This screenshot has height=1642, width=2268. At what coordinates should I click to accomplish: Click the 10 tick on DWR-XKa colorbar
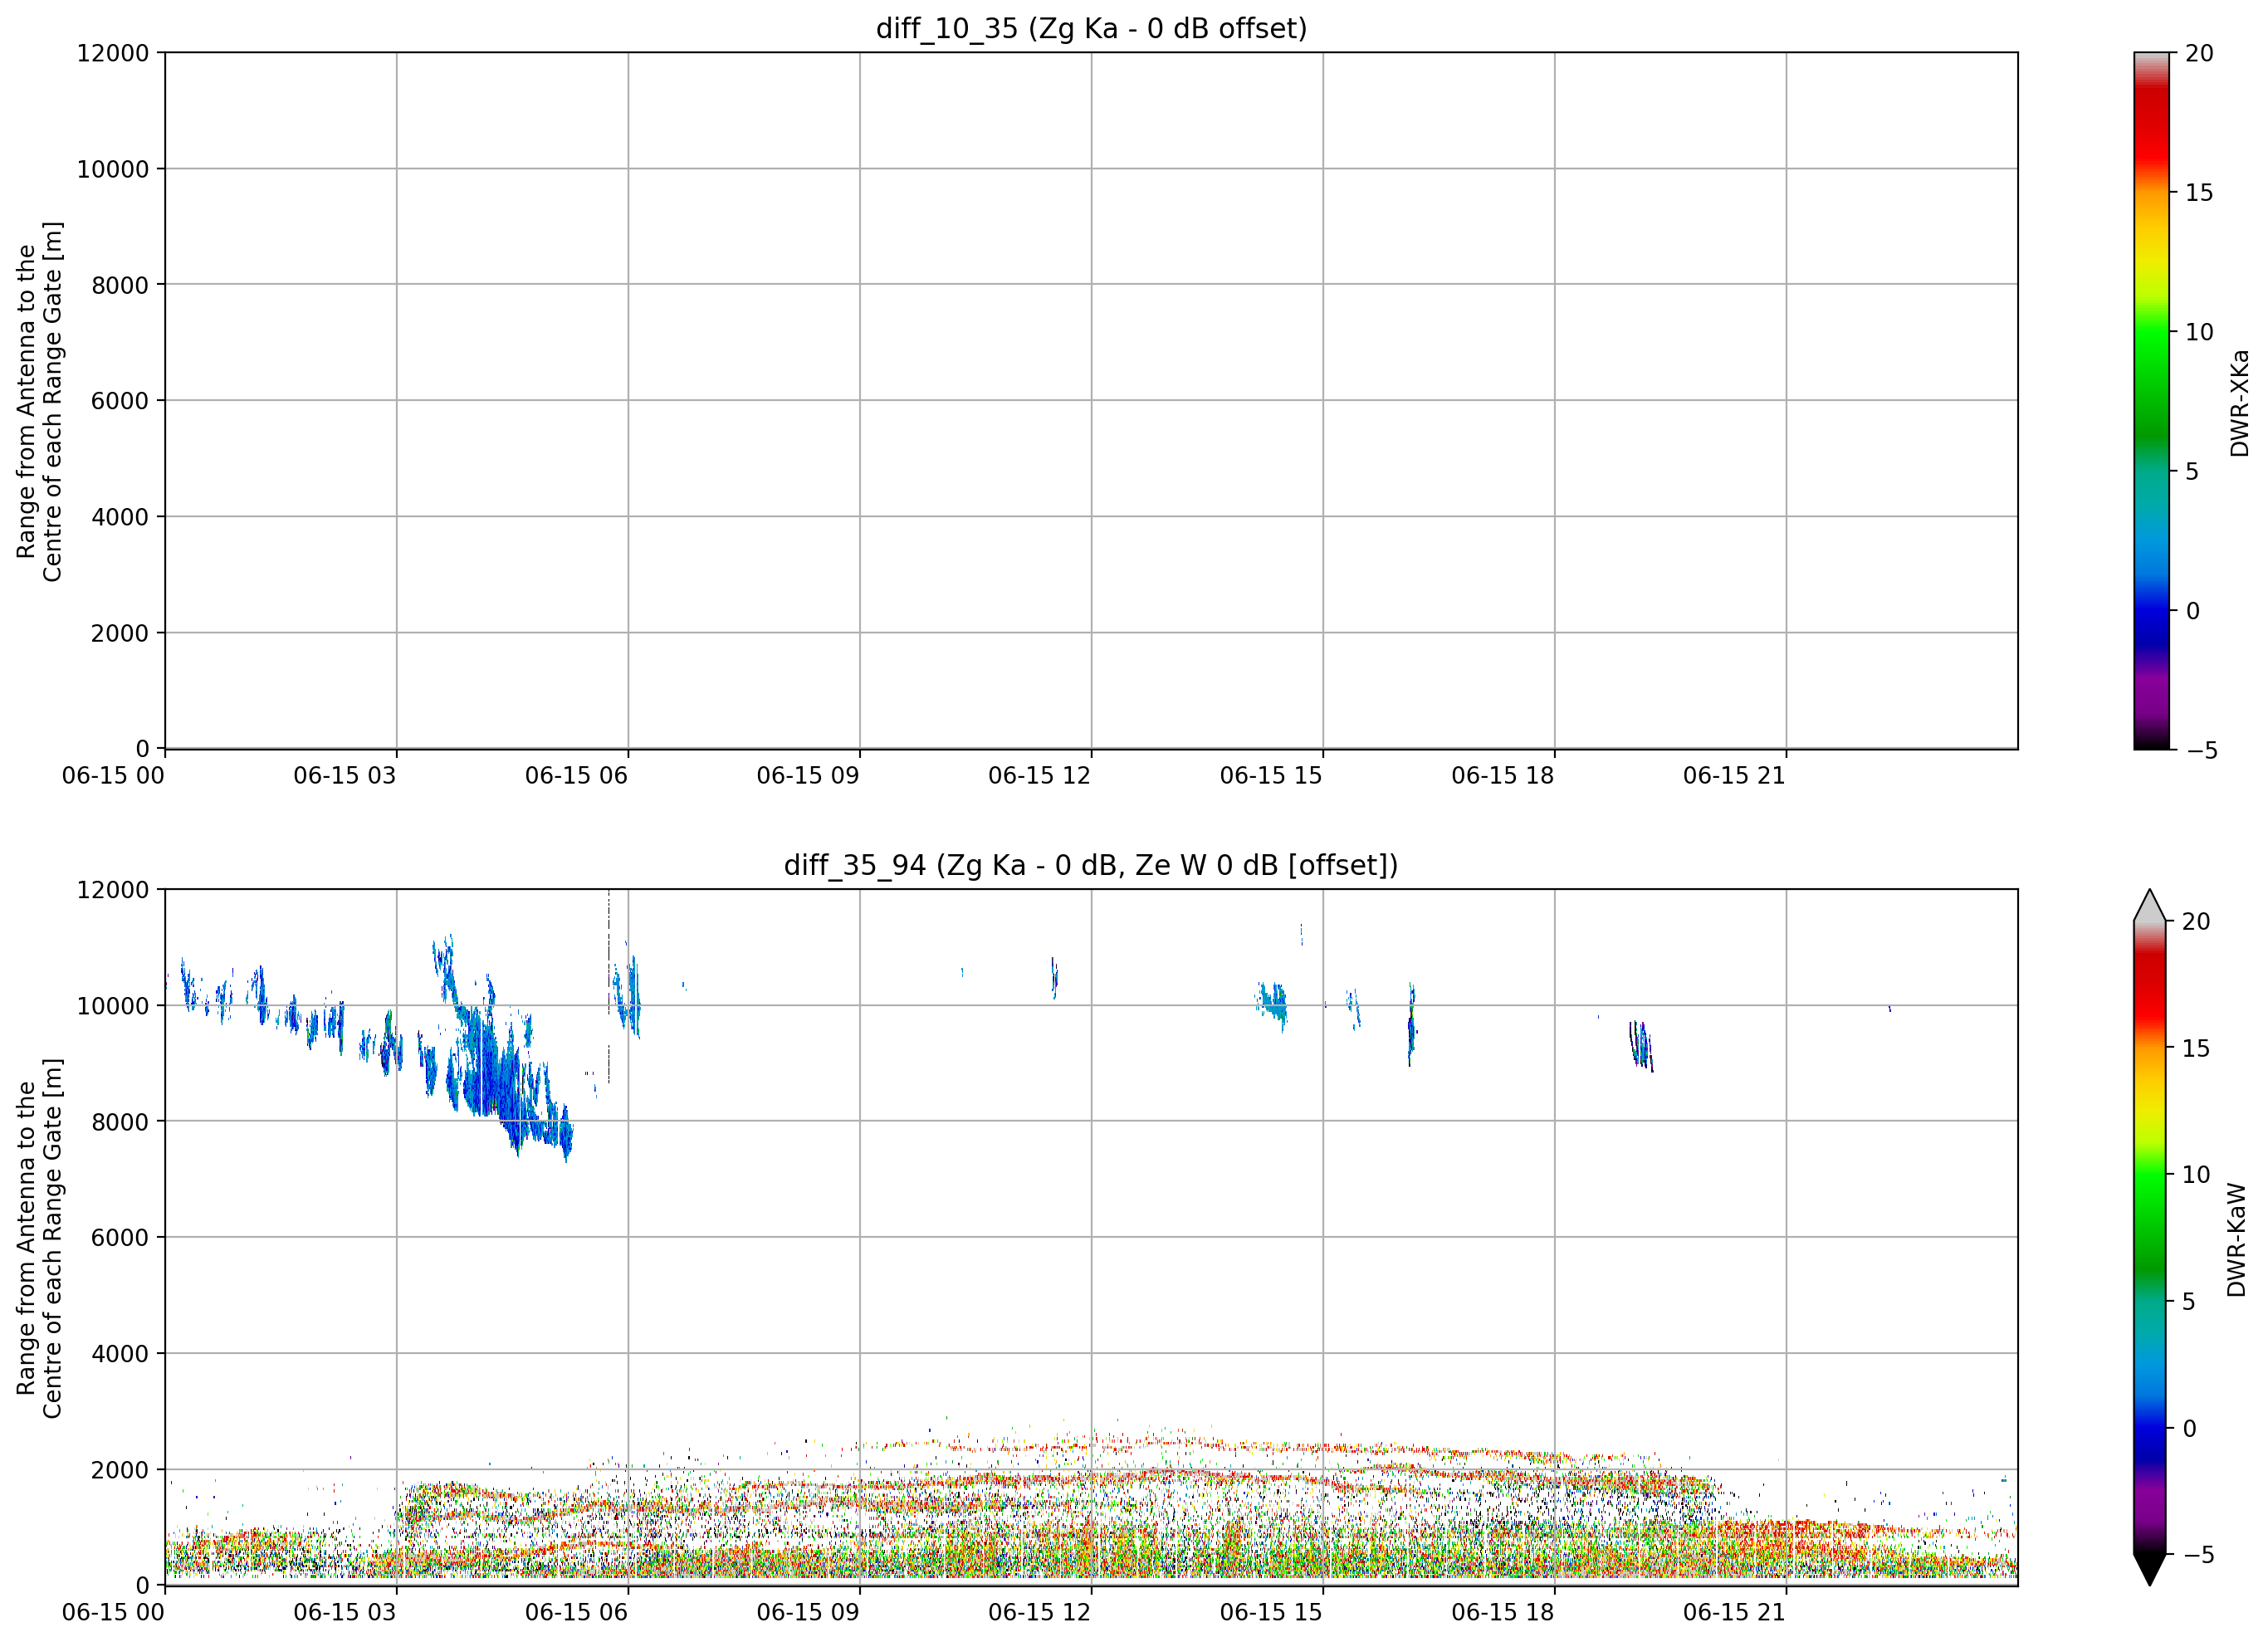[x=2199, y=332]
